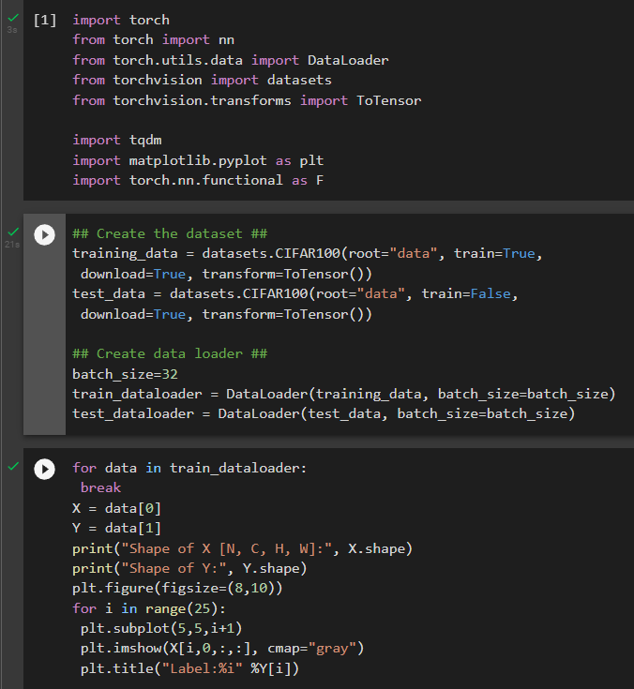Click 'from torch import nn' line

(x=154, y=40)
